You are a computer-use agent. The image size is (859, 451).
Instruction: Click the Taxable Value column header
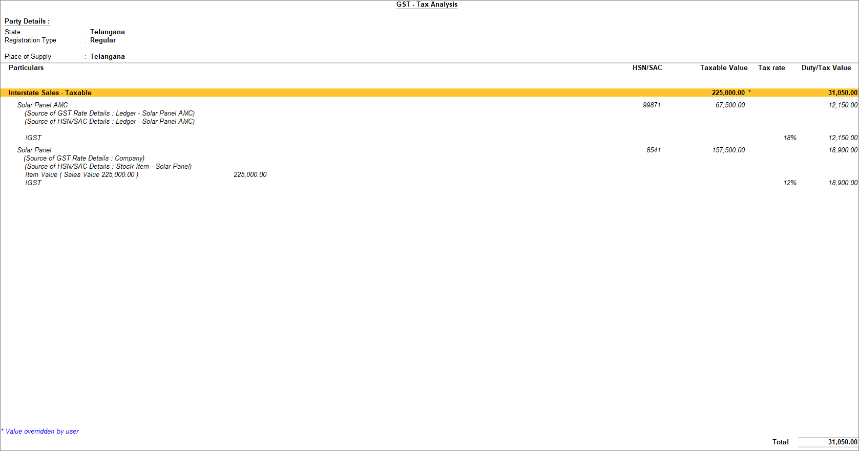(x=724, y=67)
